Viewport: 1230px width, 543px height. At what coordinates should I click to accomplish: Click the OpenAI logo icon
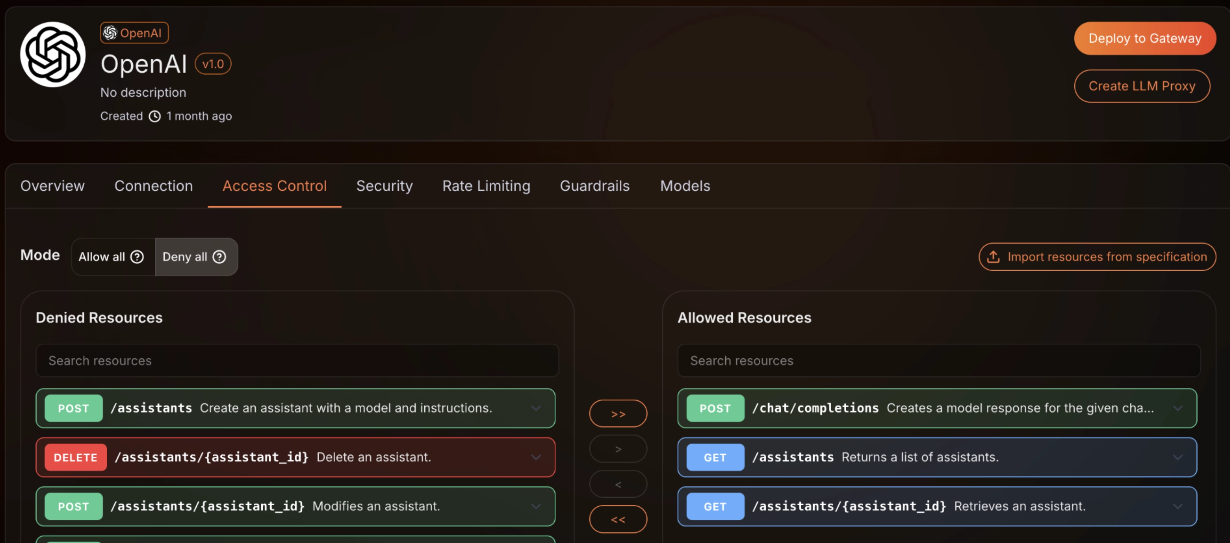52,55
